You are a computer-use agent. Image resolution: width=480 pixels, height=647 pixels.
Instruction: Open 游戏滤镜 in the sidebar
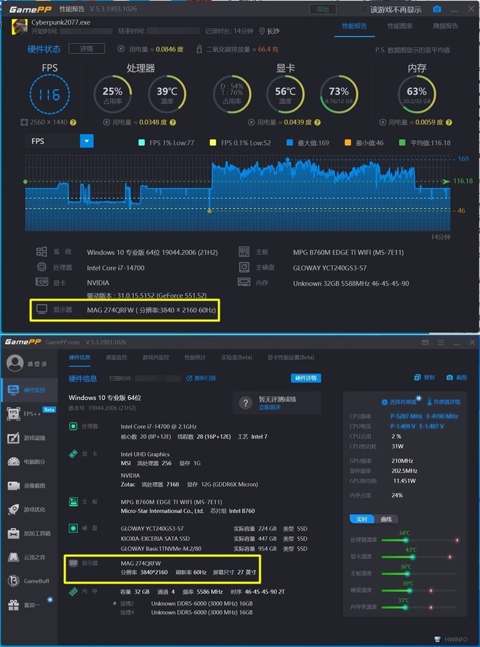coord(29,438)
